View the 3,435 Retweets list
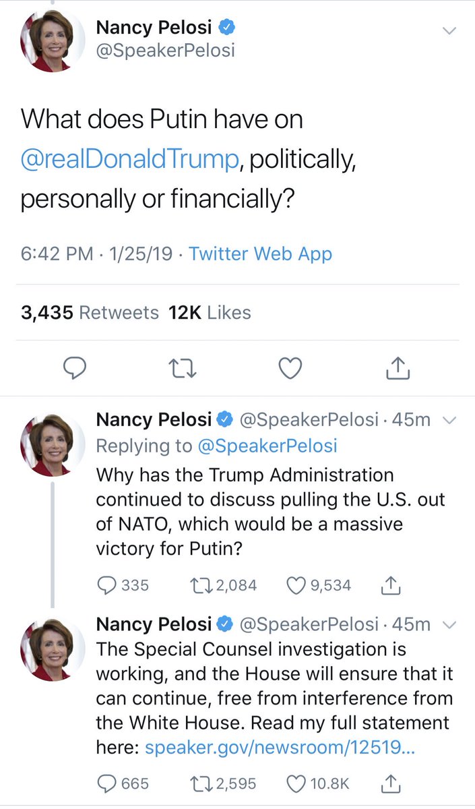This screenshot has width=475, height=809. [90, 312]
